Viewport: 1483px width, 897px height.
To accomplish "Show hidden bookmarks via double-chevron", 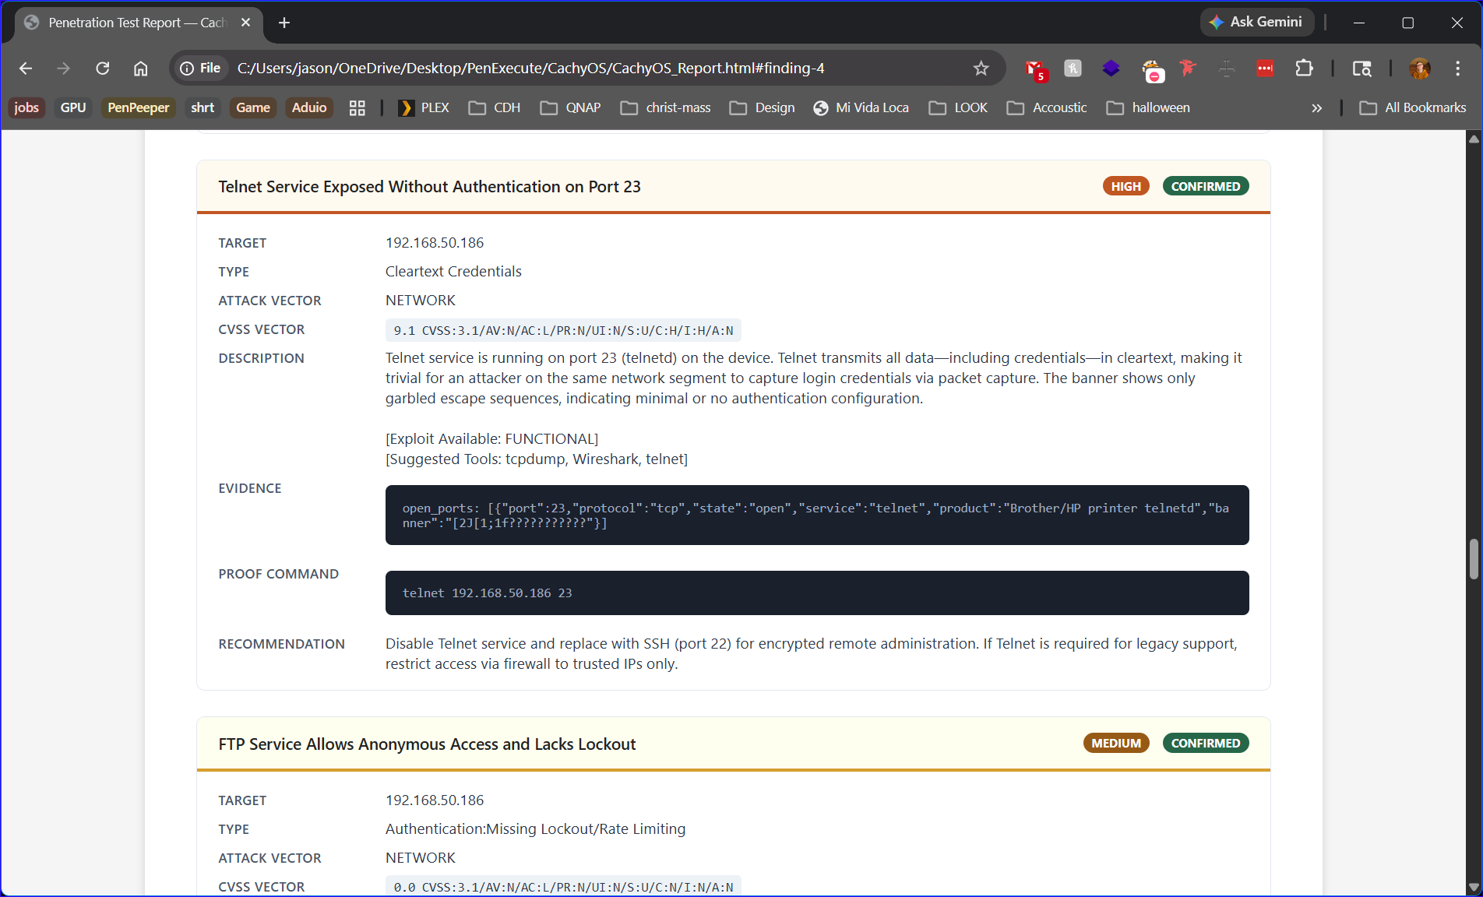I will (1316, 107).
